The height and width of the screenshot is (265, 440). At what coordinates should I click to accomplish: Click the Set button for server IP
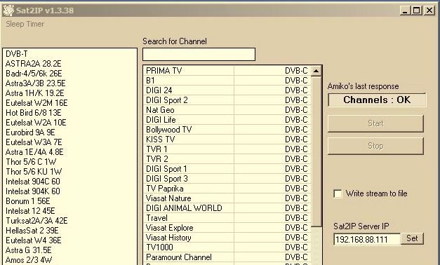[412, 238]
